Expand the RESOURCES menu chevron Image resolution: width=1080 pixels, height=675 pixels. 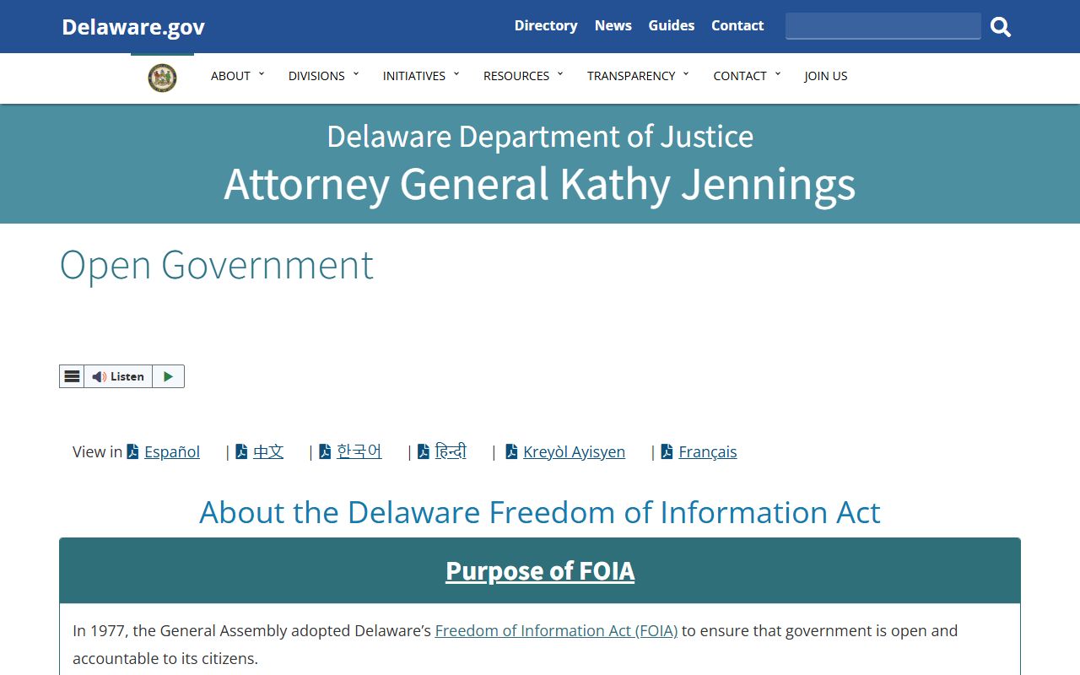pyautogui.click(x=560, y=74)
